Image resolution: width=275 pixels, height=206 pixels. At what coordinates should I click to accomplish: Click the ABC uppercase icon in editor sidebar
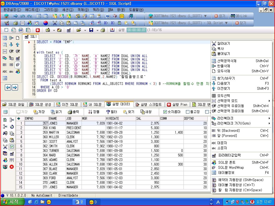5,72
